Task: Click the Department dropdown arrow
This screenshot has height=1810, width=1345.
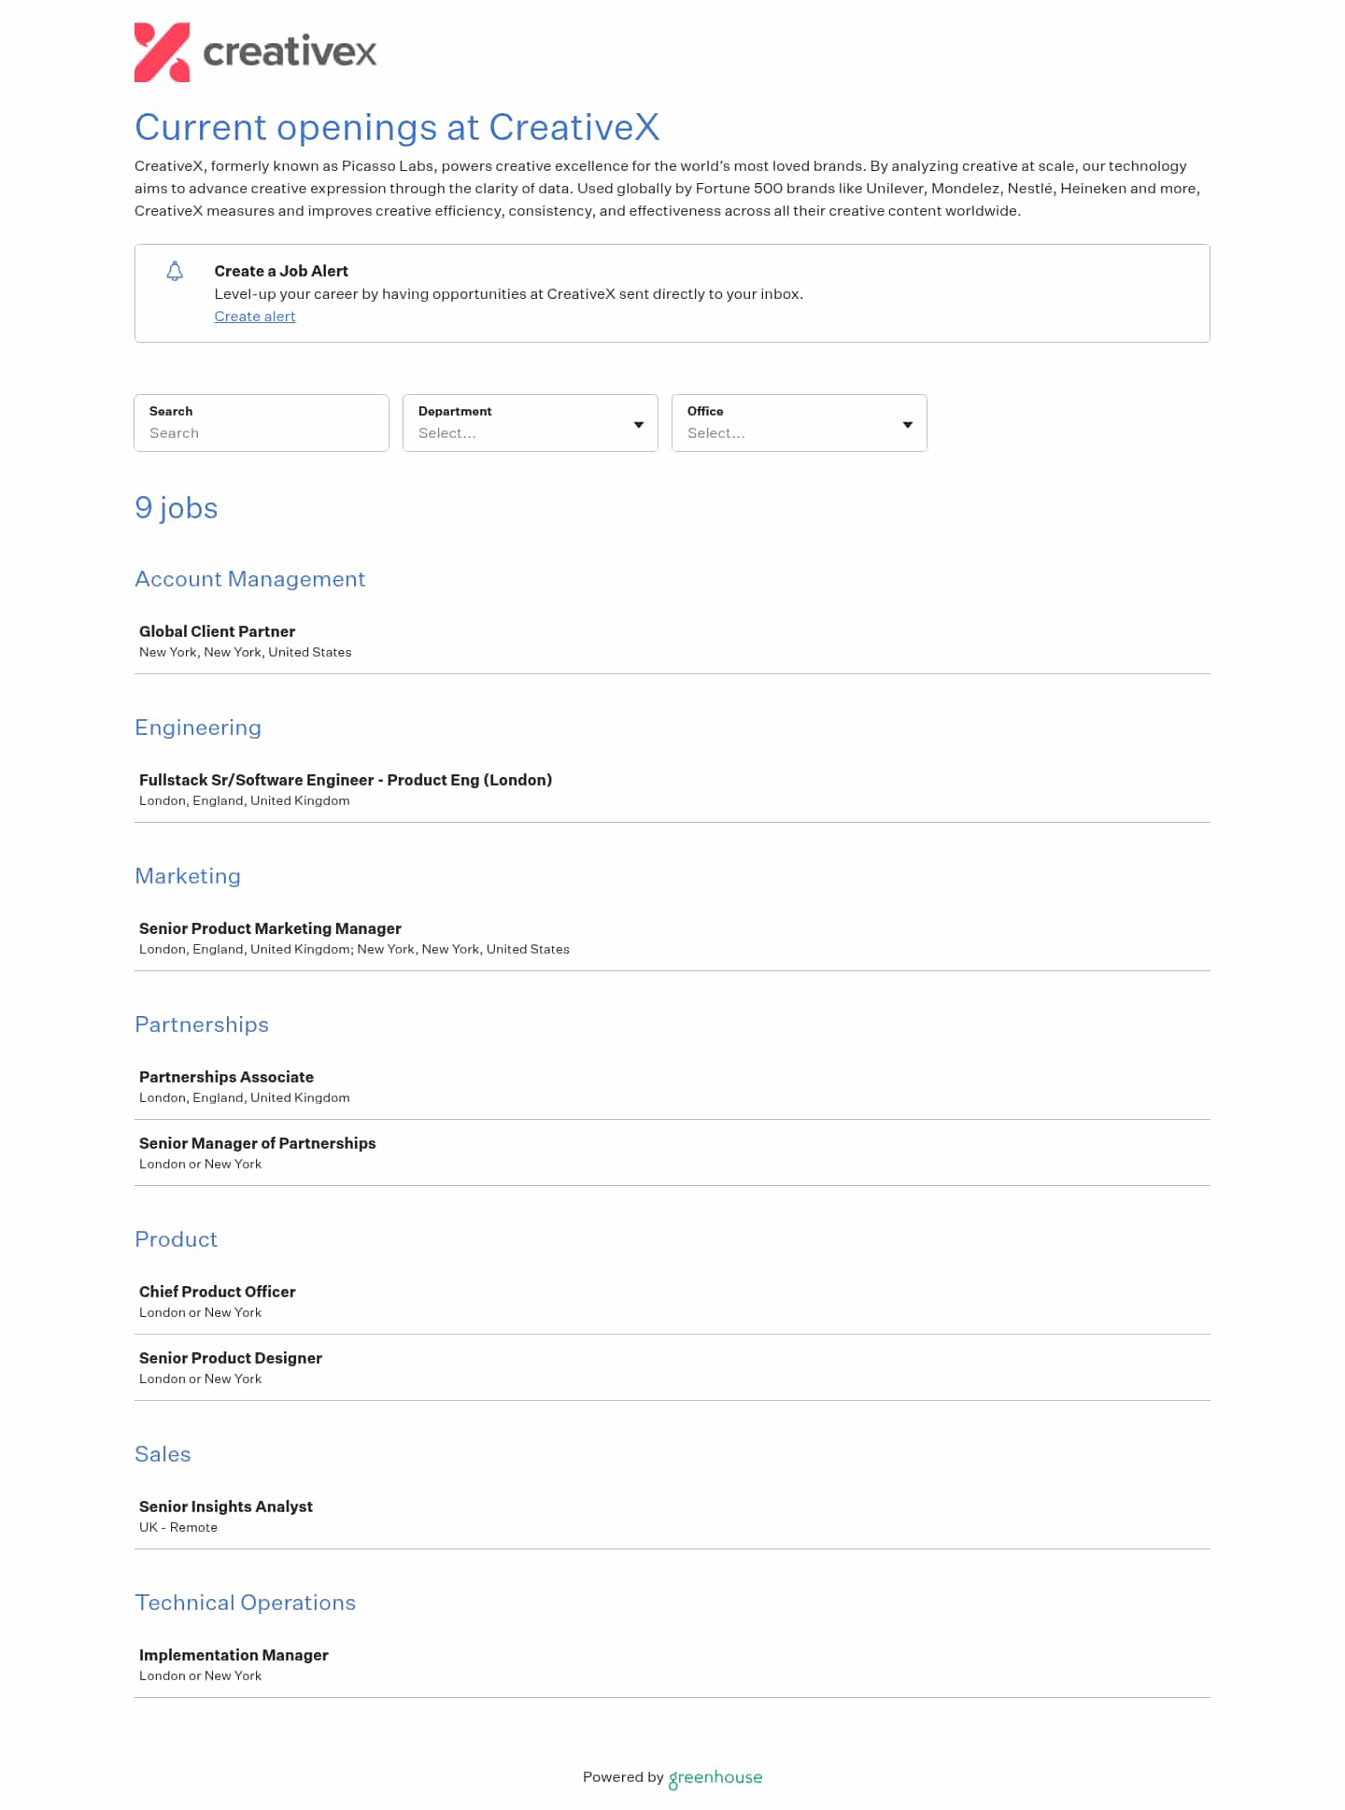Action: pos(638,425)
